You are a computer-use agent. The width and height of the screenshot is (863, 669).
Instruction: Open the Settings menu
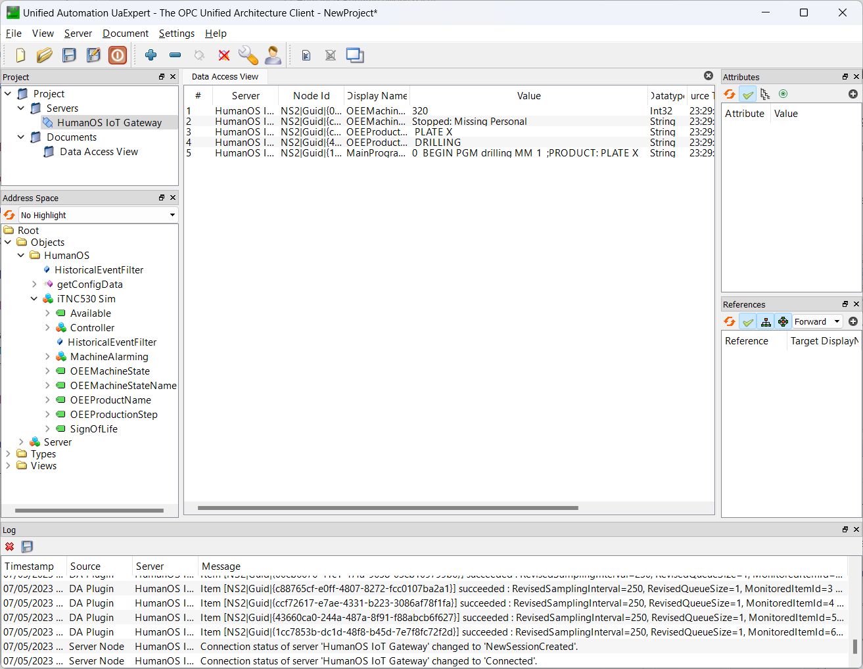coord(177,34)
